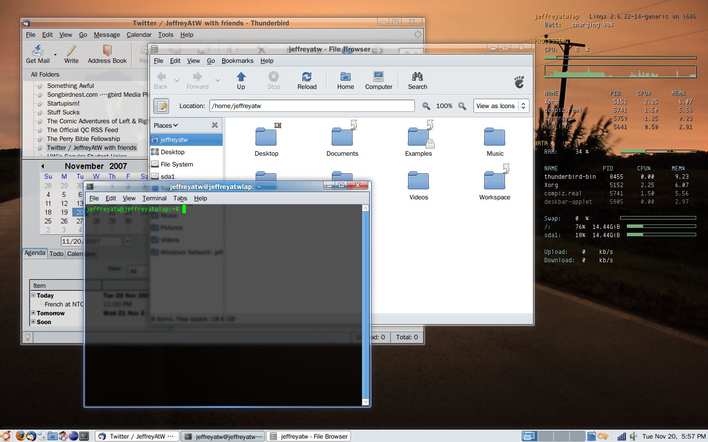The image size is (708, 442).
Task: Select The Official QC RSS Feed folder
Action: click(x=83, y=130)
